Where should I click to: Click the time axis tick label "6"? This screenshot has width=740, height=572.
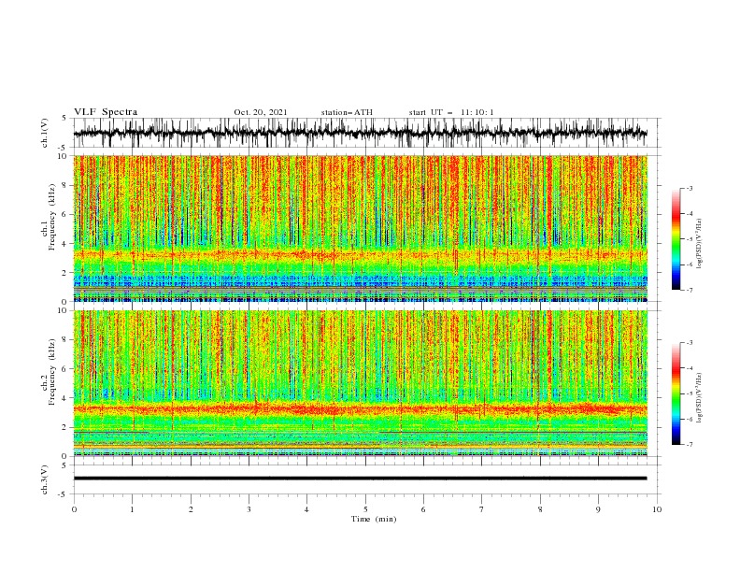423,509
